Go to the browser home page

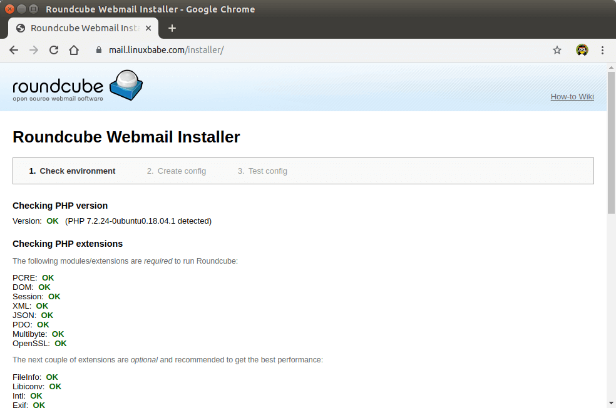[74, 50]
